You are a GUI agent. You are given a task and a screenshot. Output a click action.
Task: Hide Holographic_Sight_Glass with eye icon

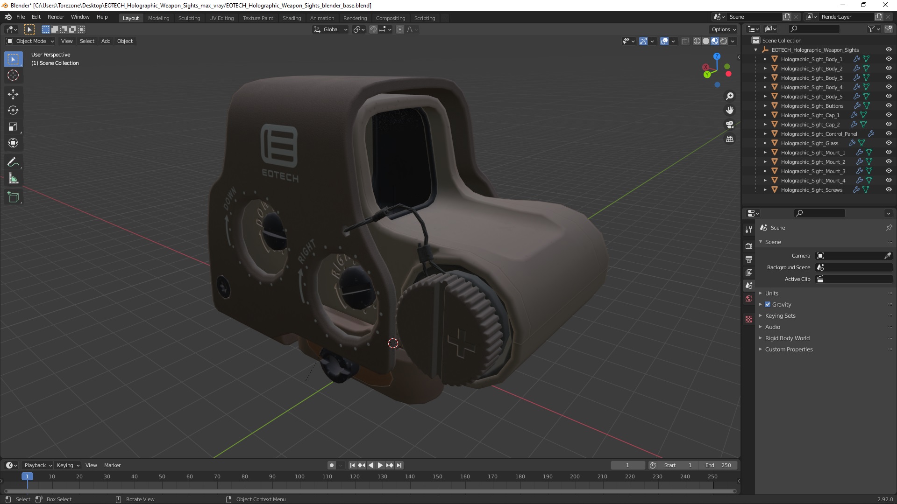pyautogui.click(x=889, y=143)
